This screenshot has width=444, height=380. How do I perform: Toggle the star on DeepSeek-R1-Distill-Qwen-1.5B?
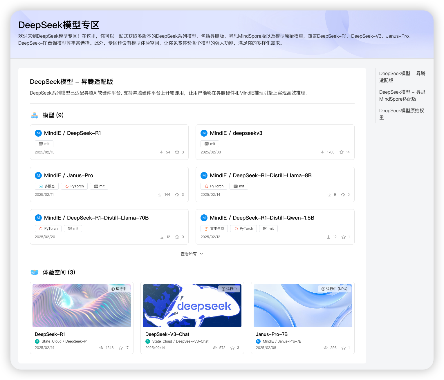pyautogui.click(x=344, y=237)
